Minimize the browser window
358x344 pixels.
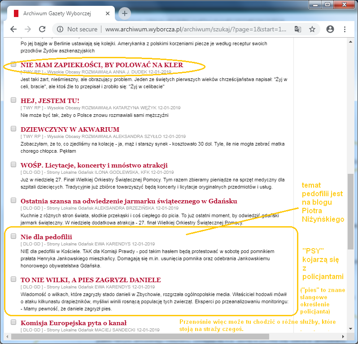315,5
